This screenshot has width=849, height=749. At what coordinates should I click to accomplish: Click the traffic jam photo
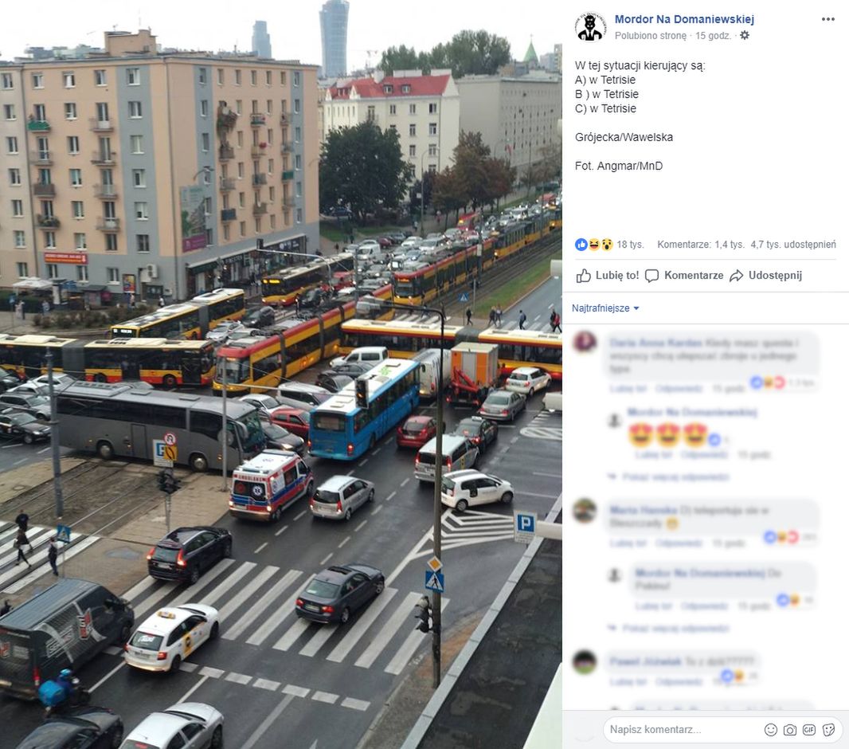click(281, 374)
